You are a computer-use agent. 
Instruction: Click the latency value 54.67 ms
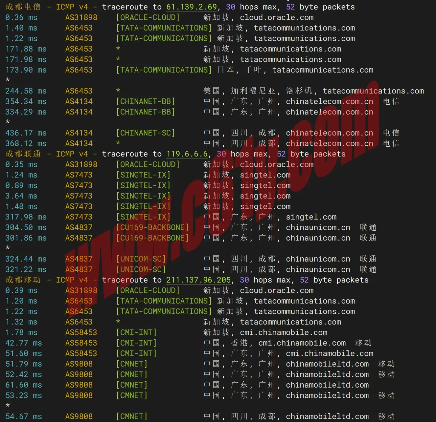(24, 416)
